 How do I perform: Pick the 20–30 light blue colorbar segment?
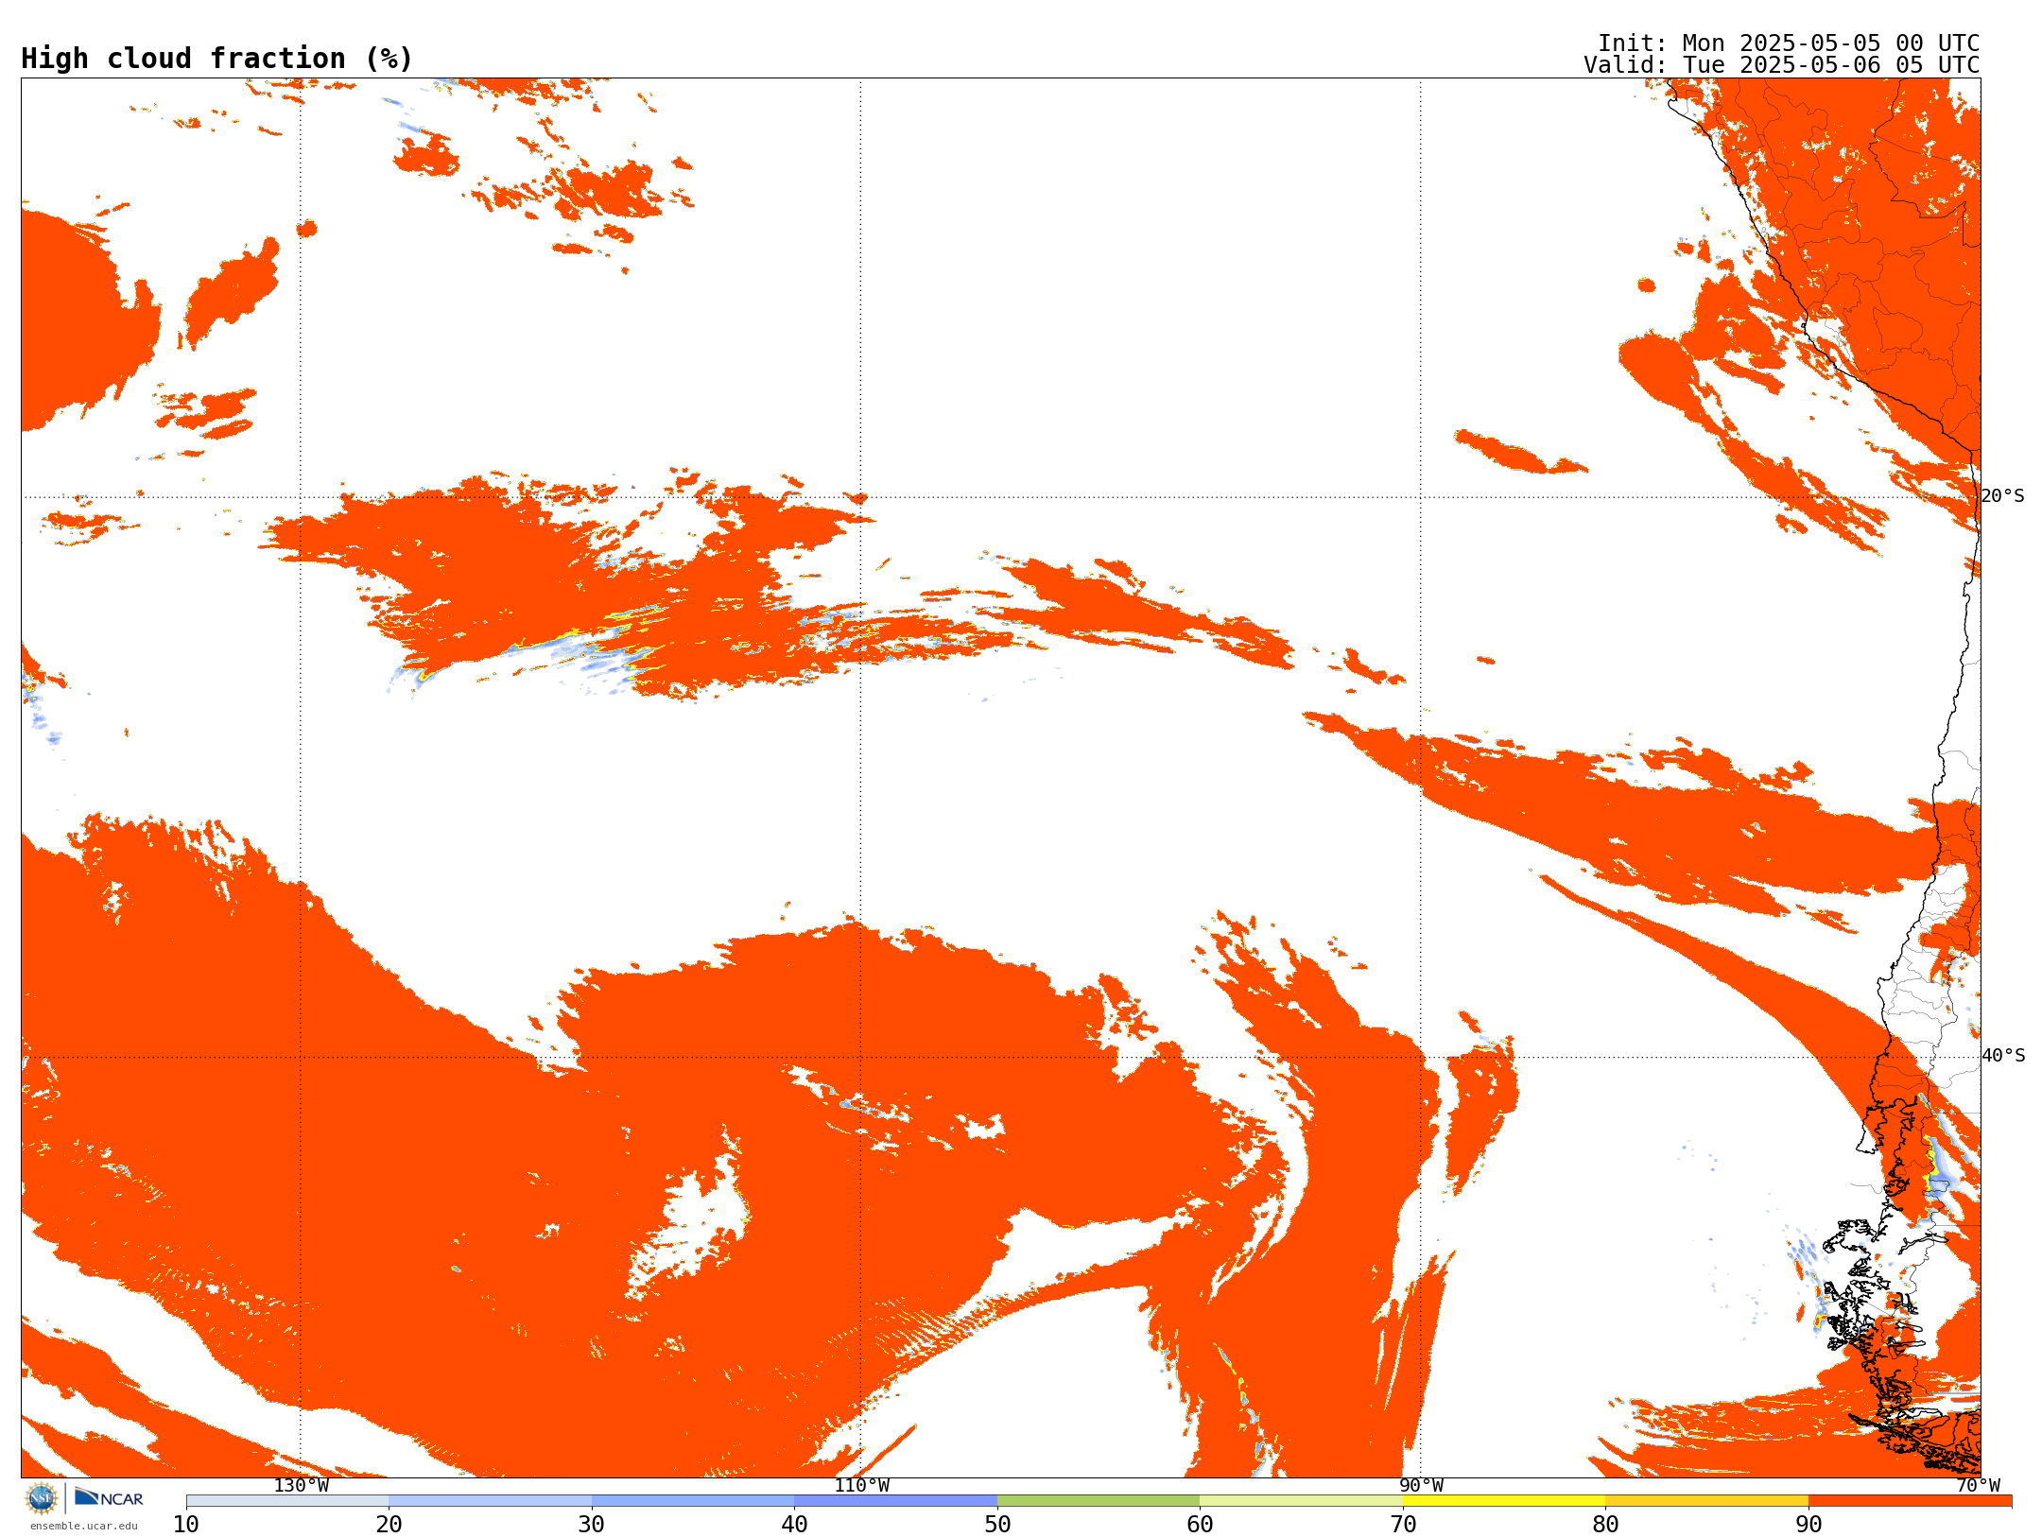pos(490,1501)
